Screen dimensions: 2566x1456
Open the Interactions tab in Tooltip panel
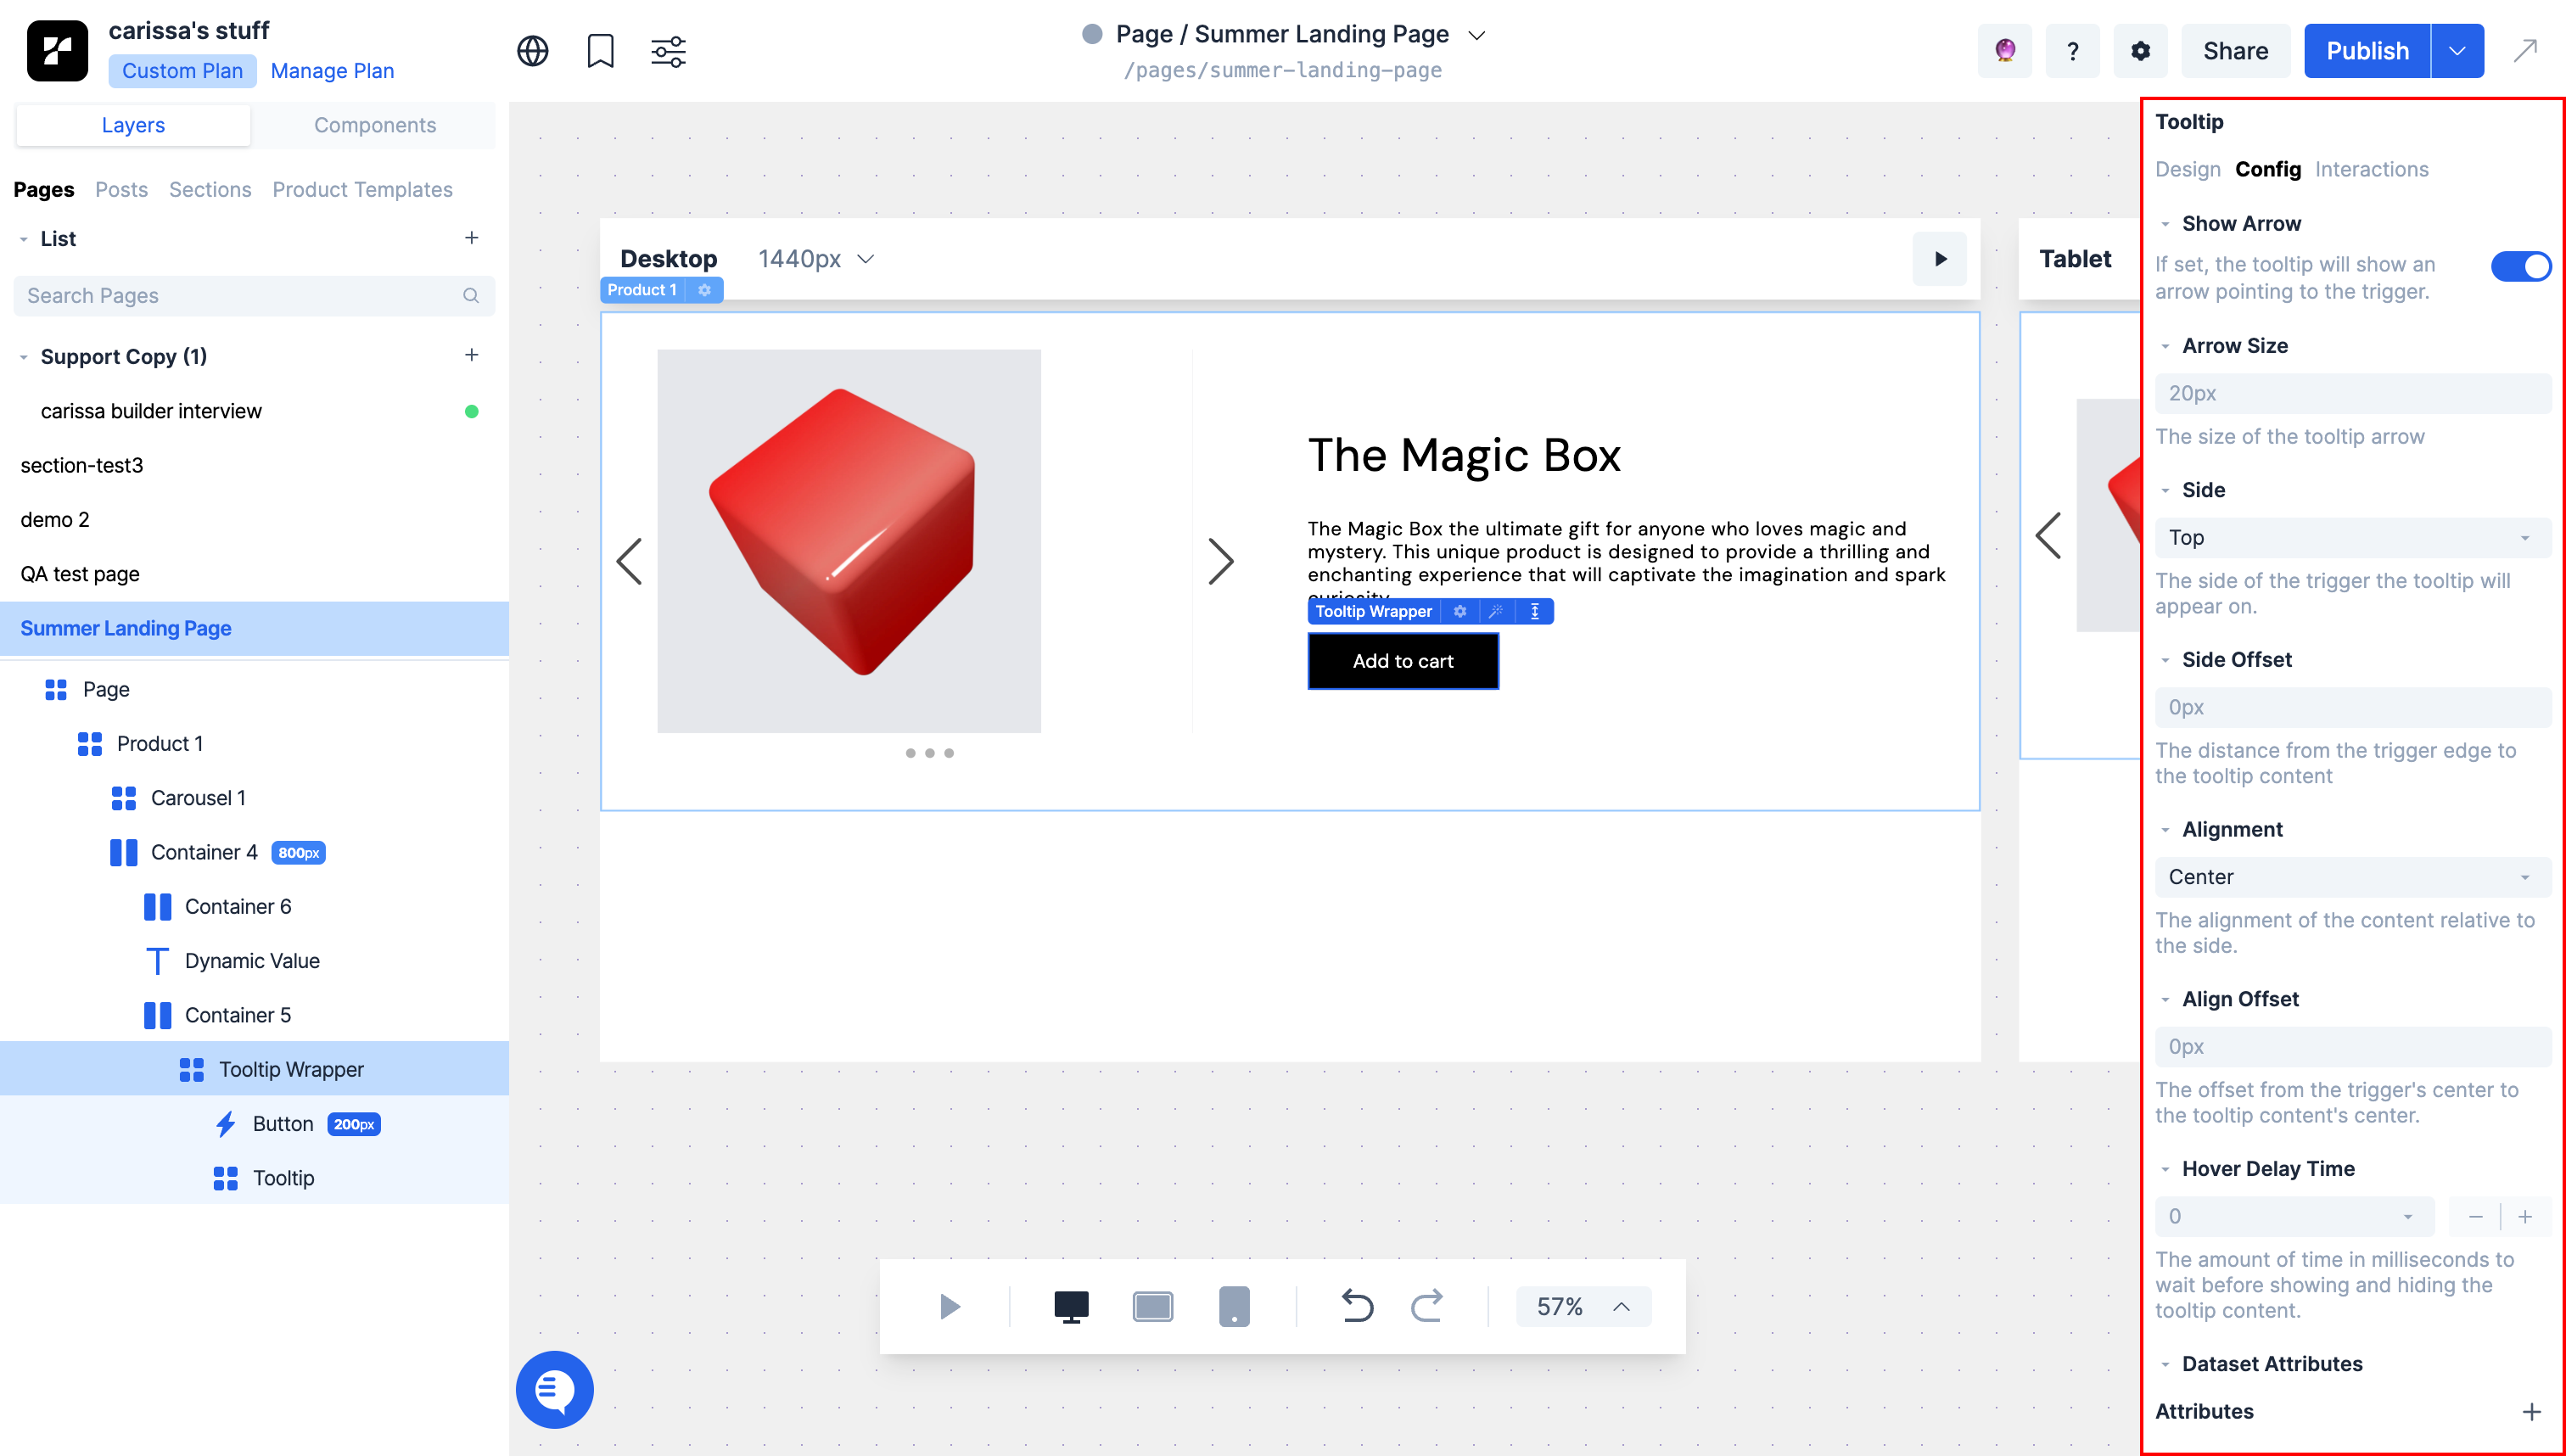[2371, 169]
